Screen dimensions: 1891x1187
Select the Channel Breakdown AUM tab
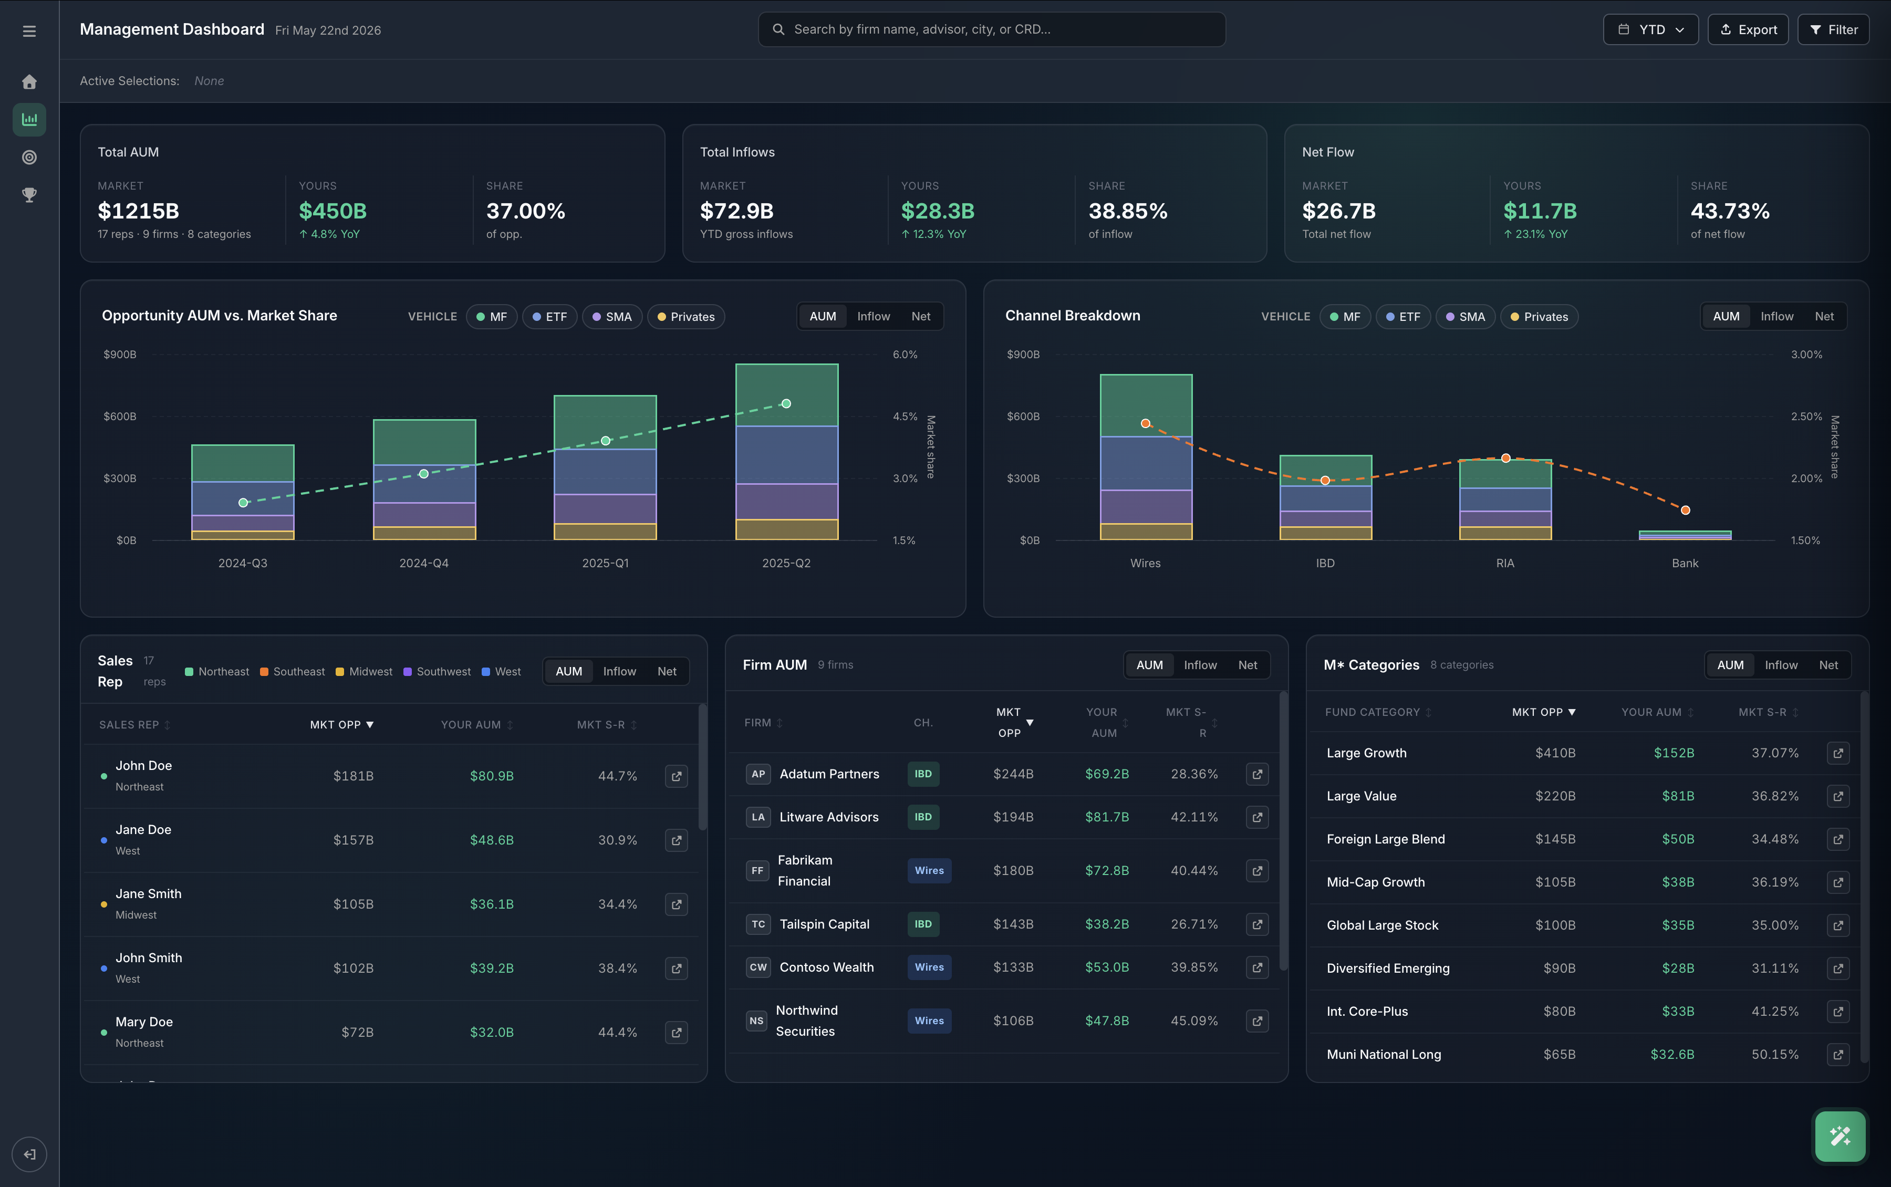[1726, 316]
